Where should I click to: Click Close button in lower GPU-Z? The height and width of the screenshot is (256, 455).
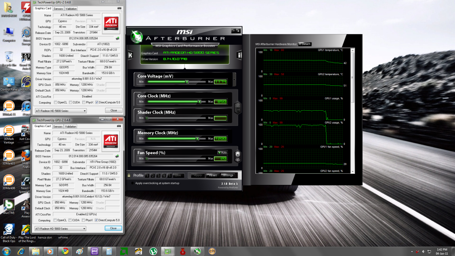113,228
